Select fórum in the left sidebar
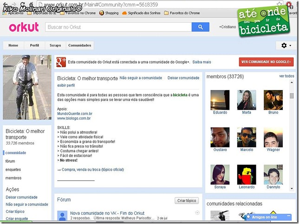Viewport: 299px width, 224px height. point(10,161)
